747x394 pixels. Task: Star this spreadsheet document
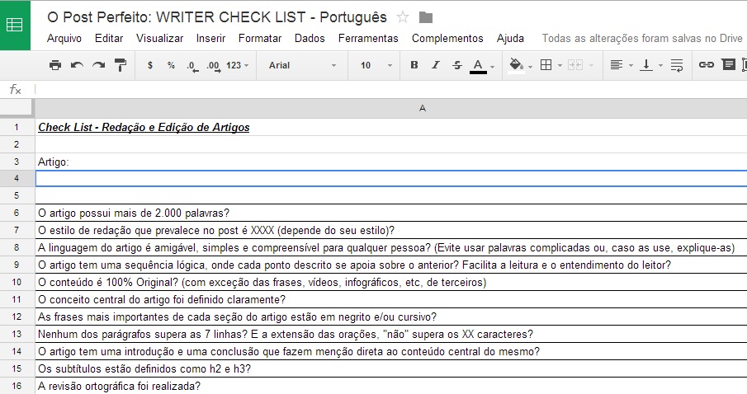tap(403, 17)
